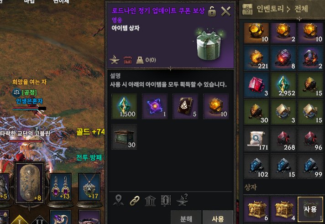Select the red gem item with 3

[256, 85]
